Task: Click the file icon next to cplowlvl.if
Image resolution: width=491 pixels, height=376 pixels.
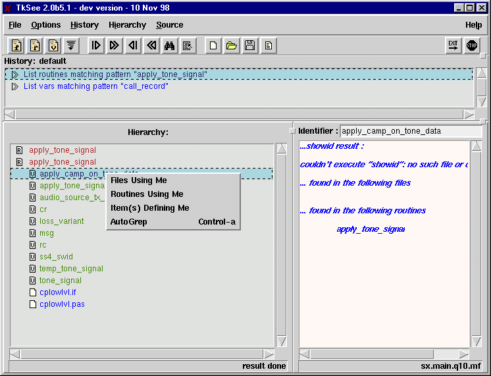Action: (x=32, y=292)
